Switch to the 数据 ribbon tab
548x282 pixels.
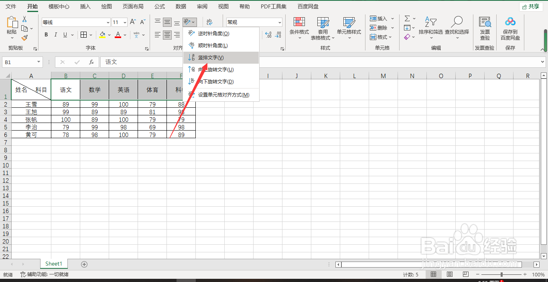coord(181,6)
